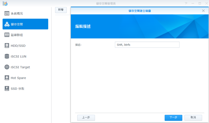Click the 系統概況 overview icon in sidebar

(7, 13)
